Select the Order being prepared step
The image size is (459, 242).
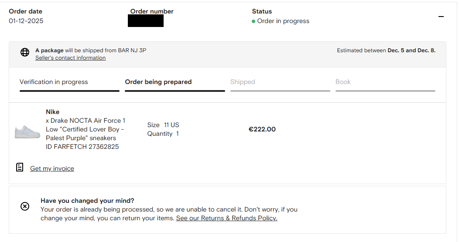point(158,82)
